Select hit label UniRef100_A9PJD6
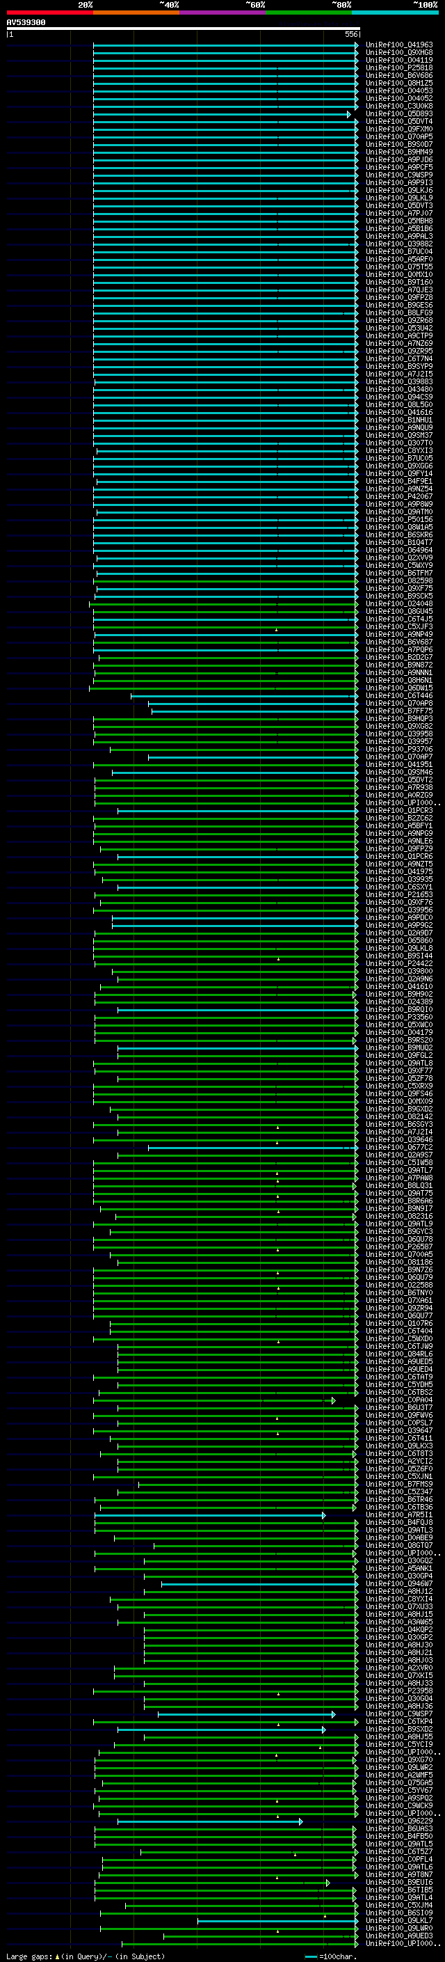The image size is (445, 1962). [399, 159]
